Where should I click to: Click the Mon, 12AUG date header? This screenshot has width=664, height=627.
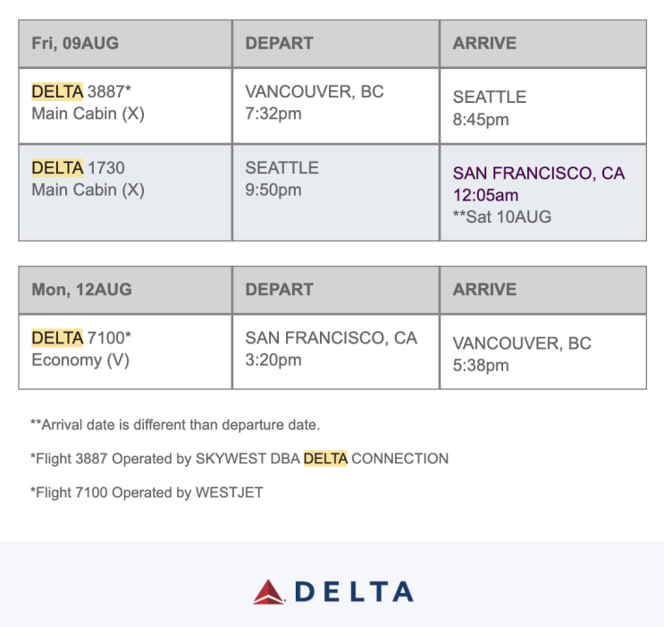[x=81, y=289]
